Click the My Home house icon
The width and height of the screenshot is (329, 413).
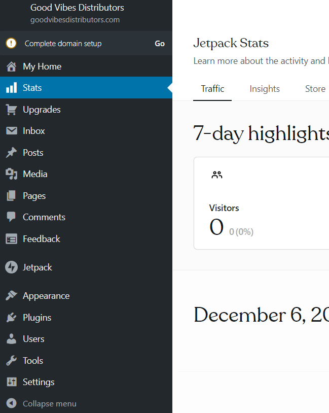click(11, 66)
